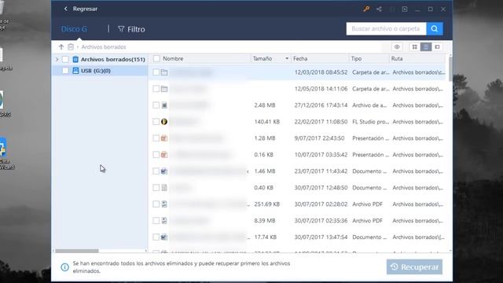Check the 0.40 KB document row

[x=156, y=188]
